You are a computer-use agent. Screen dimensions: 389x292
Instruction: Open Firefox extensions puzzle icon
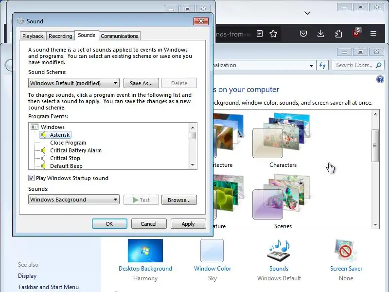pyautogui.click(x=338, y=34)
